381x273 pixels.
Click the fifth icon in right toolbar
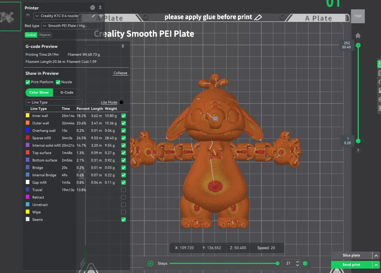[x=380, y=99]
